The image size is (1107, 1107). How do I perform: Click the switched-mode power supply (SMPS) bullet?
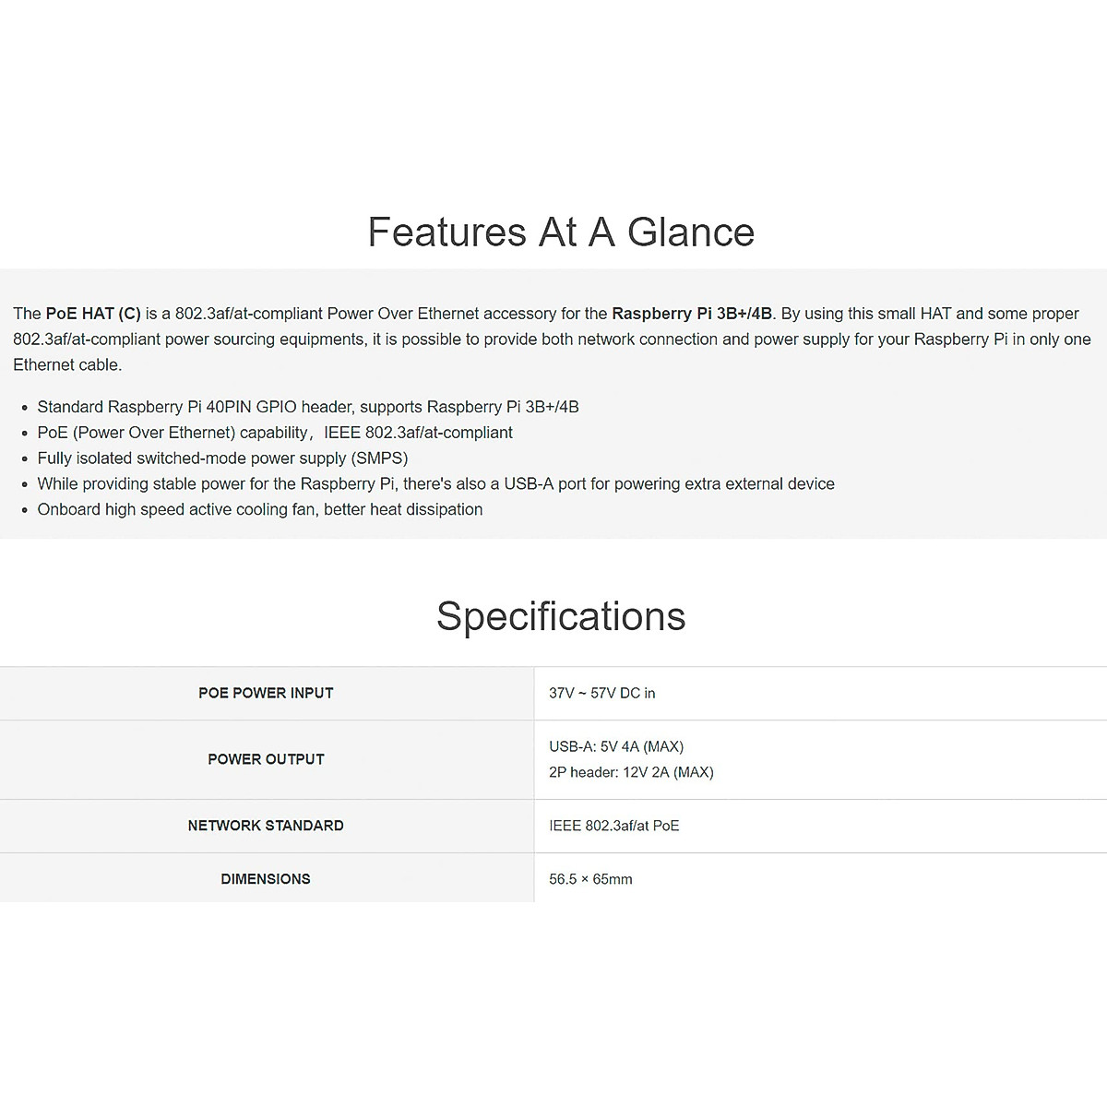coord(222,458)
